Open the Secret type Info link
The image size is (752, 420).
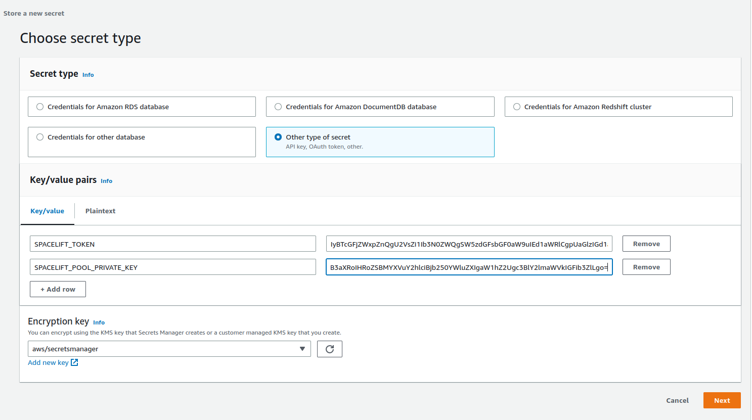pyautogui.click(x=88, y=75)
